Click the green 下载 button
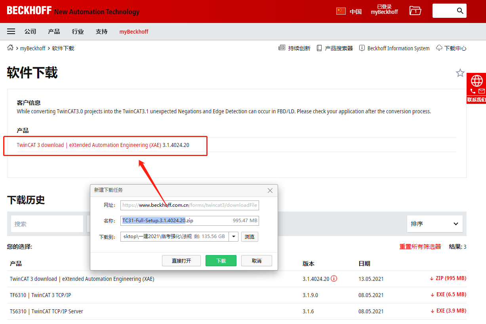This screenshot has height=324, width=486. [x=221, y=261]
